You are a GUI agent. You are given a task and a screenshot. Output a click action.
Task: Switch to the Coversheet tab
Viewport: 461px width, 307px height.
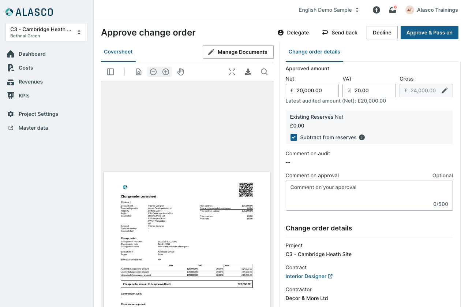point(118,52)
